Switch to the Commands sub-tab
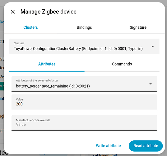 (122, 64)
